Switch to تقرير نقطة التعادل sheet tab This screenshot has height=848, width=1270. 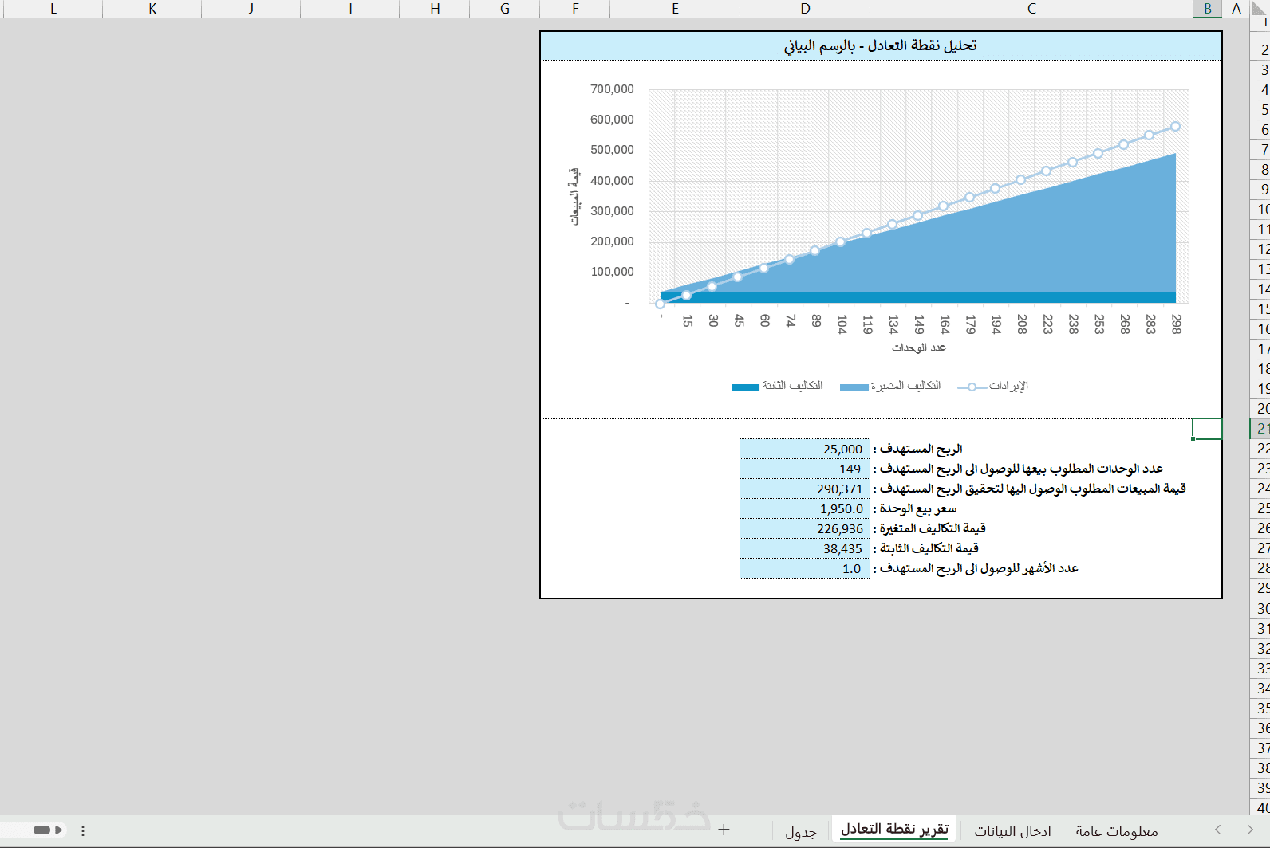click(895, 830)
